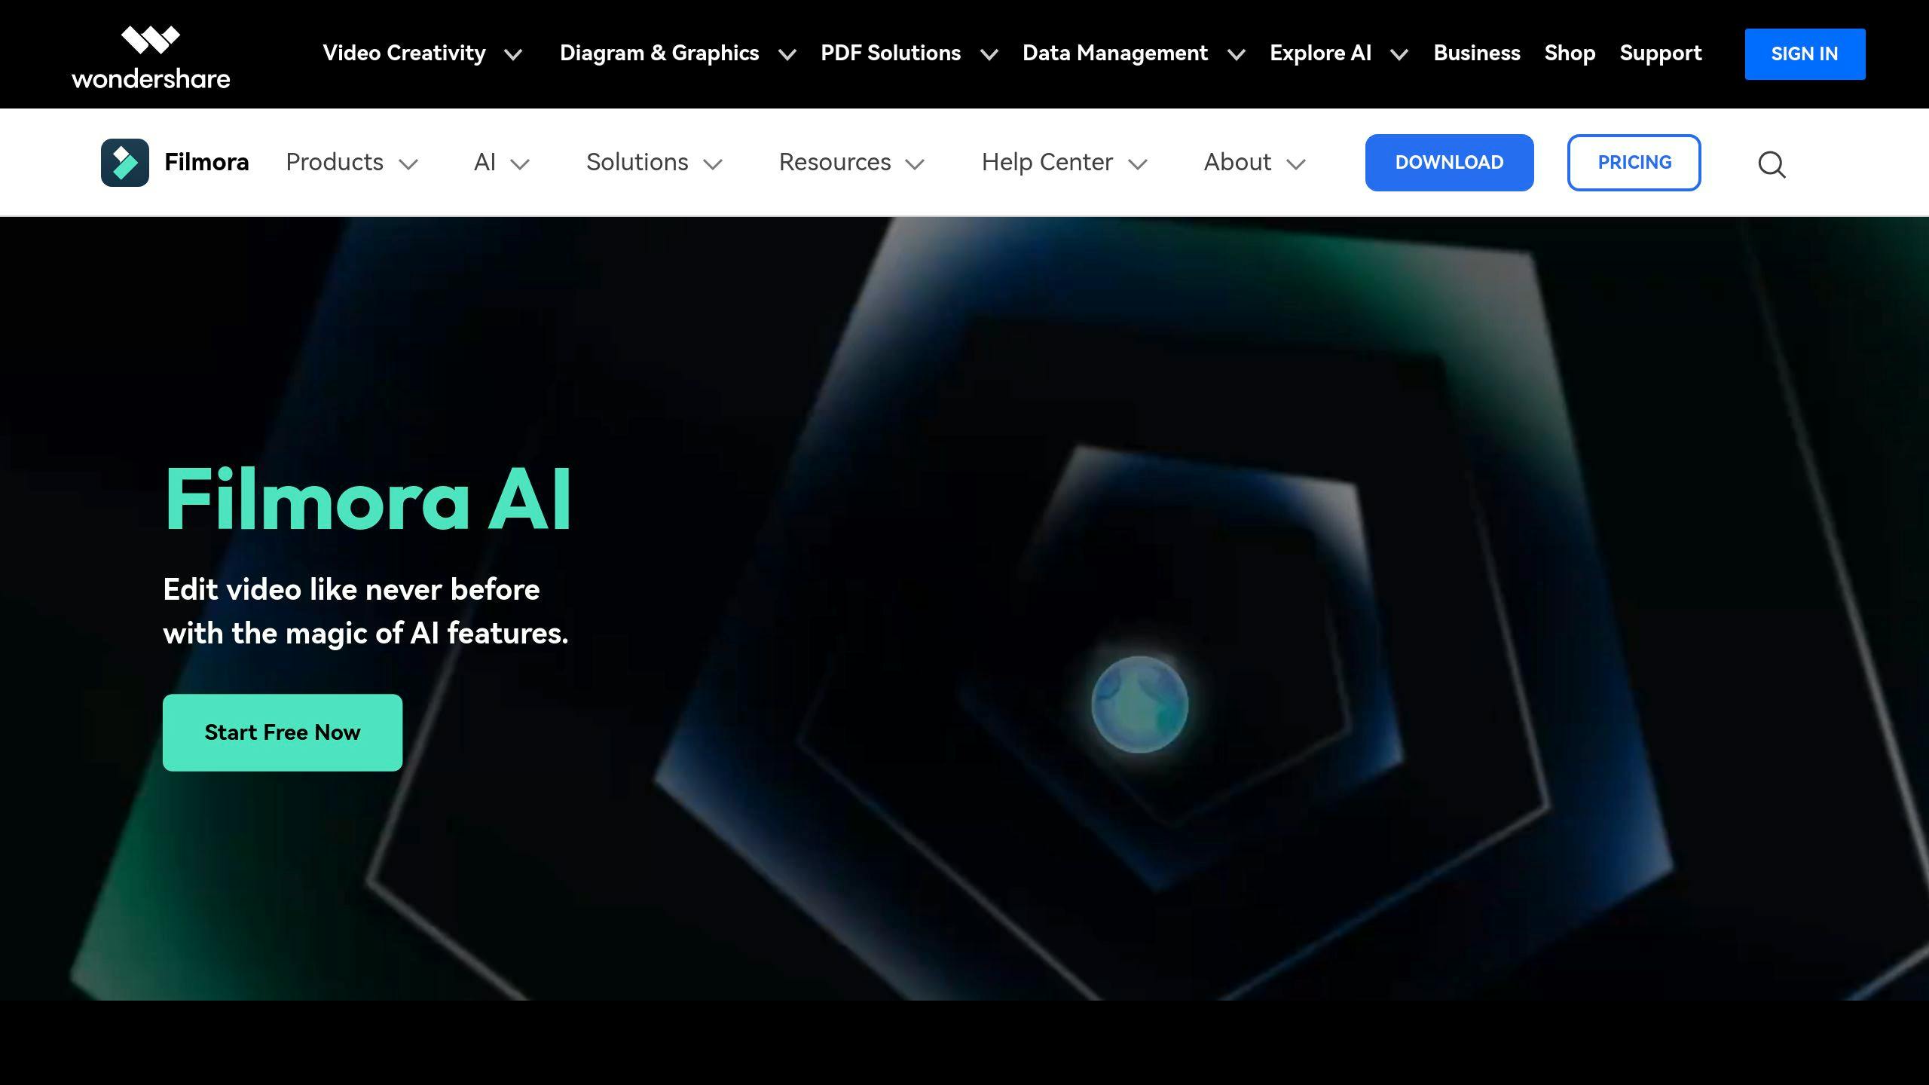
Task: Visit the Shop link
Action: pos(1570,53)
